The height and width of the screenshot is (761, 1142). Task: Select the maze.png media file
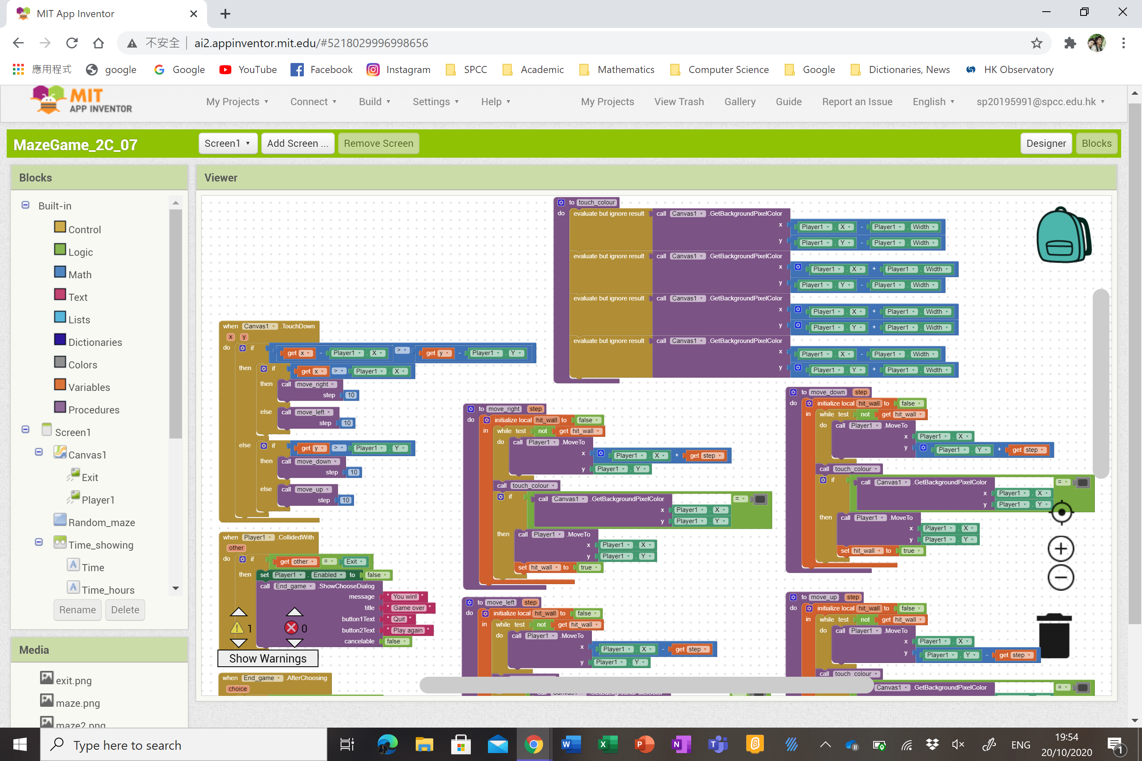click(78, 703)
